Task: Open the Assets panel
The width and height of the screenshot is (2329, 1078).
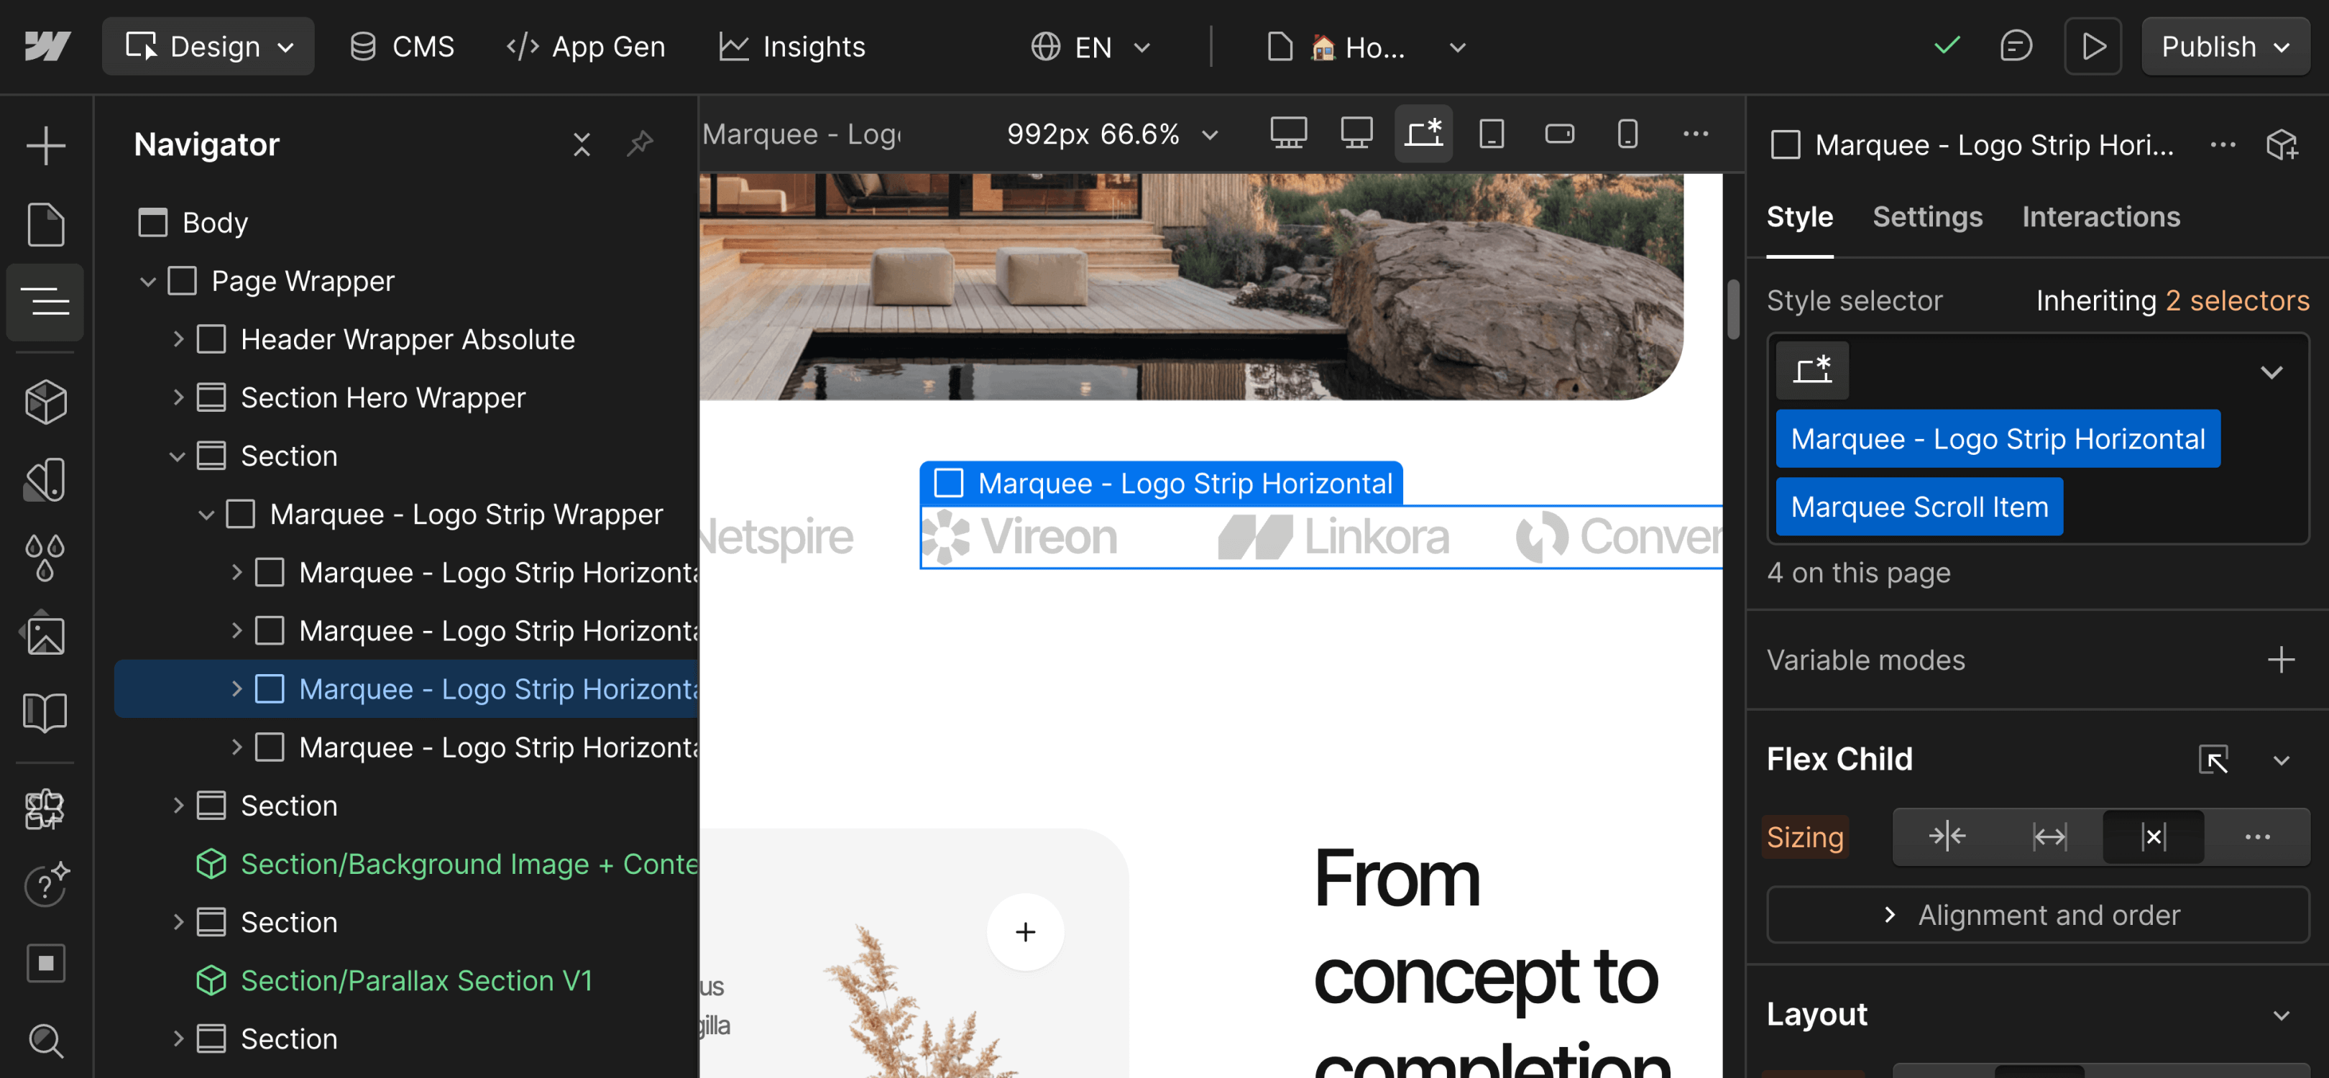Action: tap(45, 632)
